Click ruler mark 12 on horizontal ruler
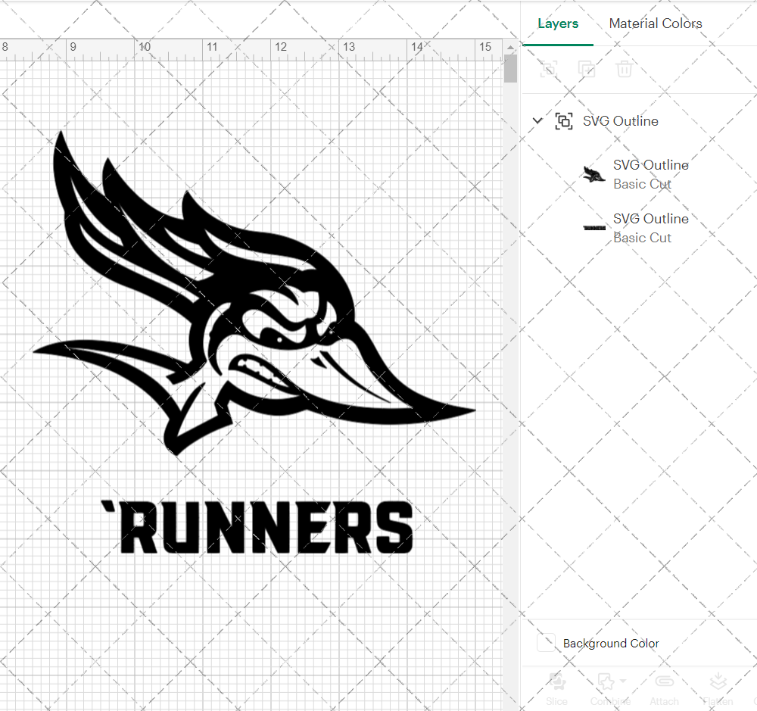Screen dimensions: 757x711 click(281, 47)
